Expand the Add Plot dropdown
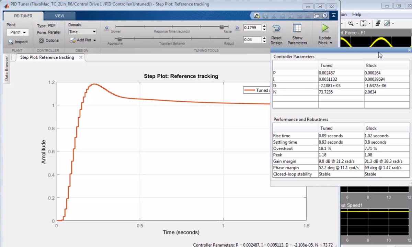This screenshot has height=247, width=412. pyautogui.click(x=83, y=40)
